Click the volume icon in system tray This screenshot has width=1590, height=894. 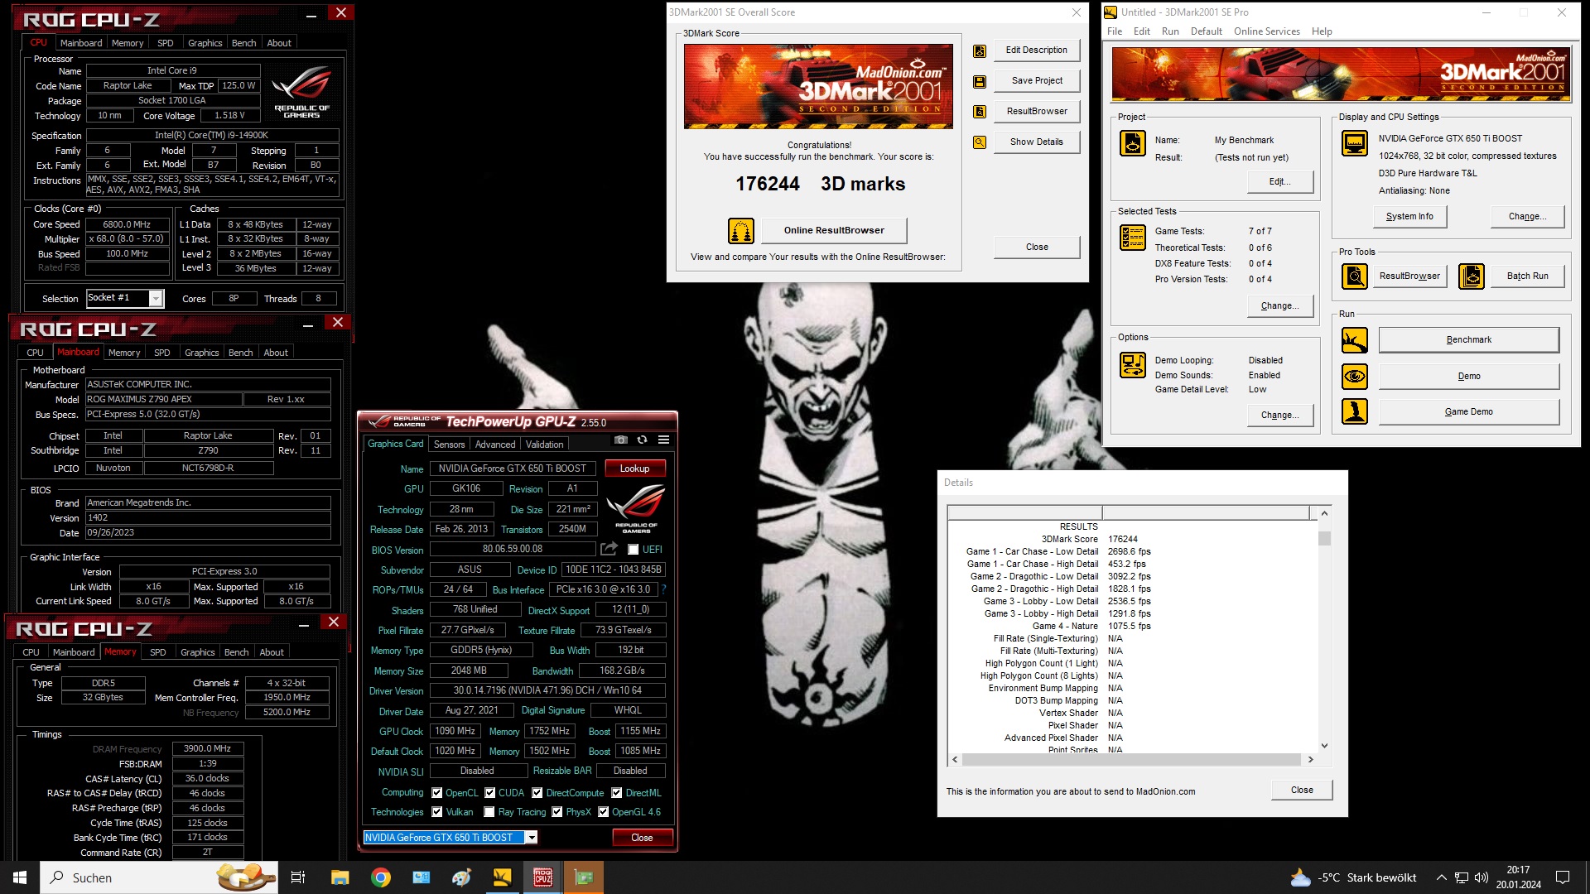coord(1482,877)
